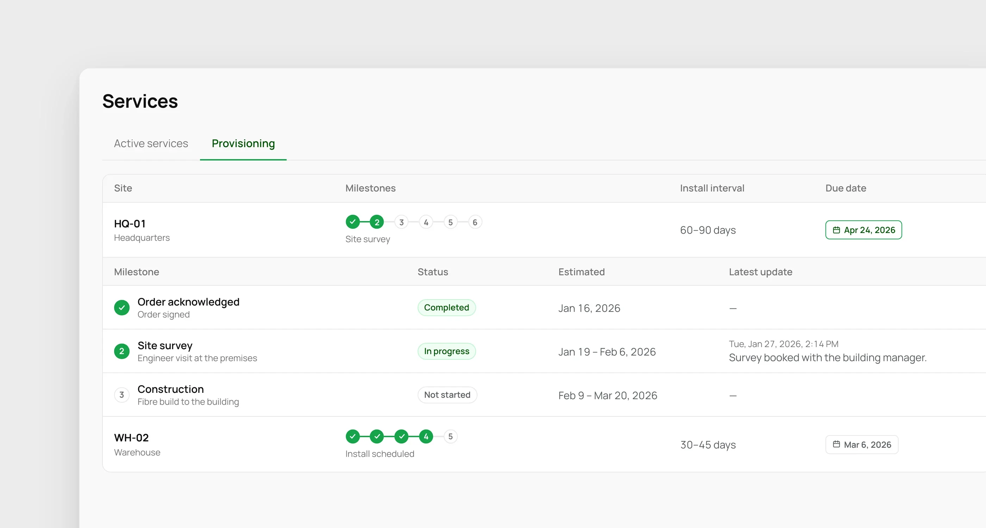The height and width of the screenshot is (528, 986).
Task: Click the Order acknowledged milestone title
Action: pos(188,302)
